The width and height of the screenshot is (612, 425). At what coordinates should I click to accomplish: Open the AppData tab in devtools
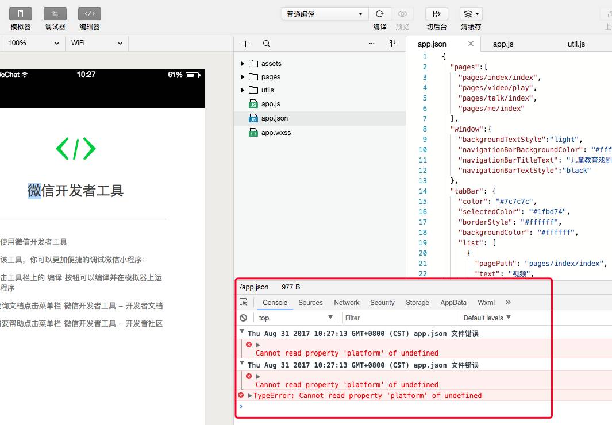[x=453, y=302]
